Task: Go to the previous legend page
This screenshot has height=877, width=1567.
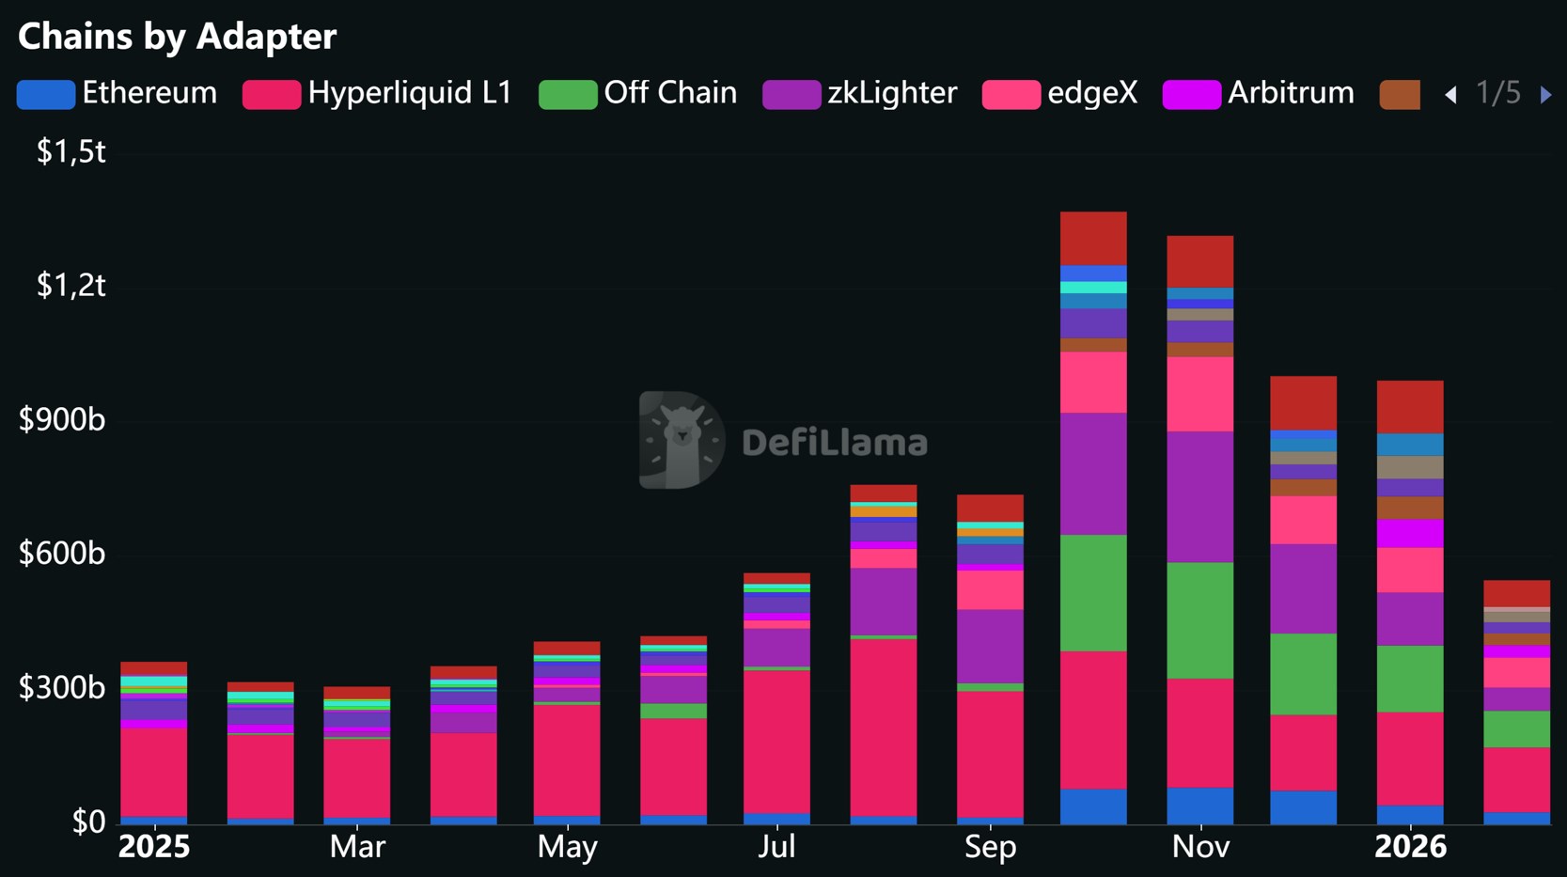Action: pyautogui.click(x=1450, y=95)
